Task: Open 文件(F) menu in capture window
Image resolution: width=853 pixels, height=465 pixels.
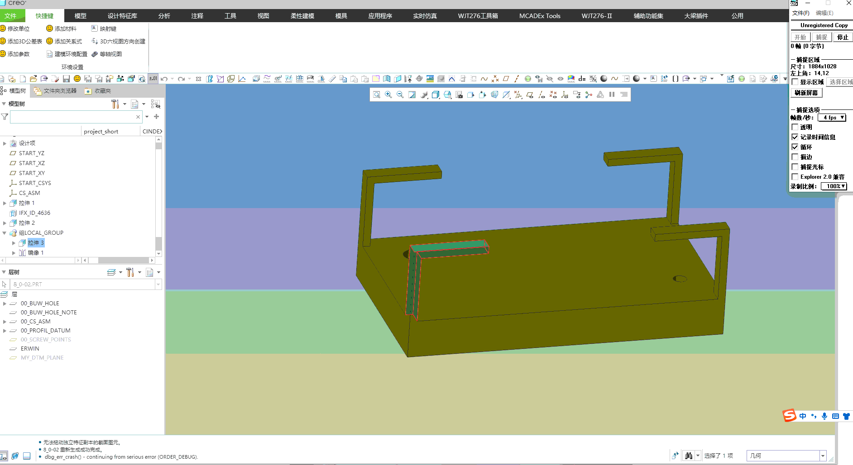Action: (800, 13)
